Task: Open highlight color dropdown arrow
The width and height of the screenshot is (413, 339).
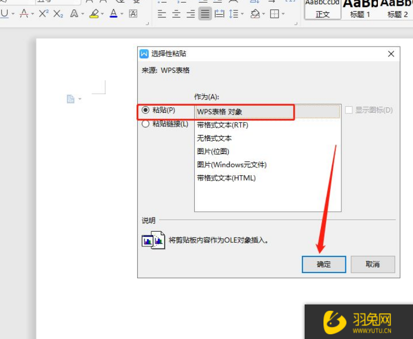Action: [x=102, y=14]
